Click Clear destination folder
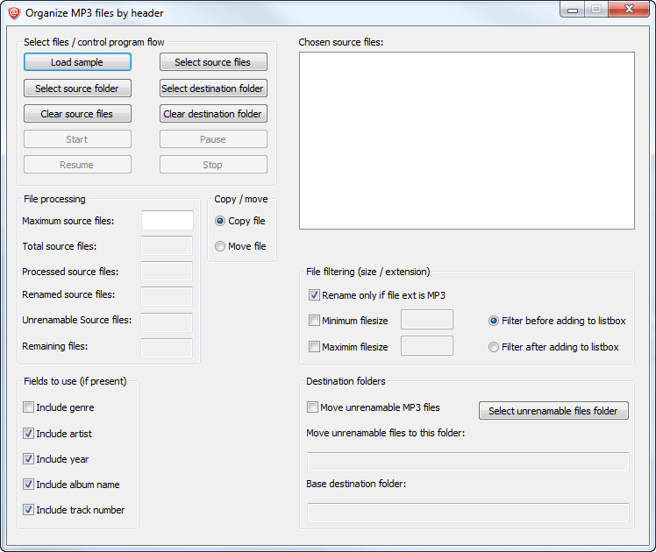 tap(213, 114)
